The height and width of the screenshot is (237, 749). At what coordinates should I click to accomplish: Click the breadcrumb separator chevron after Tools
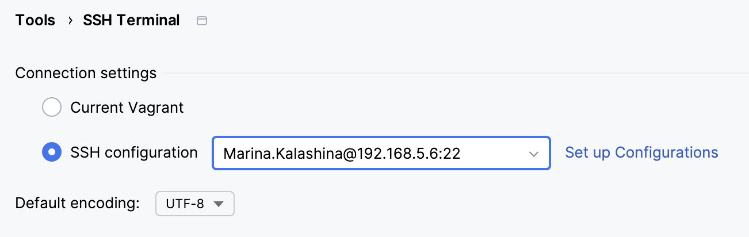point(70,21)
